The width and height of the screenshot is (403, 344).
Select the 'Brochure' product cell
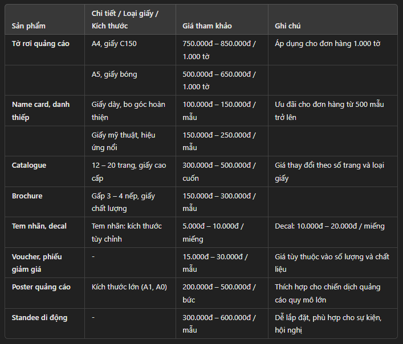[27, 196]
